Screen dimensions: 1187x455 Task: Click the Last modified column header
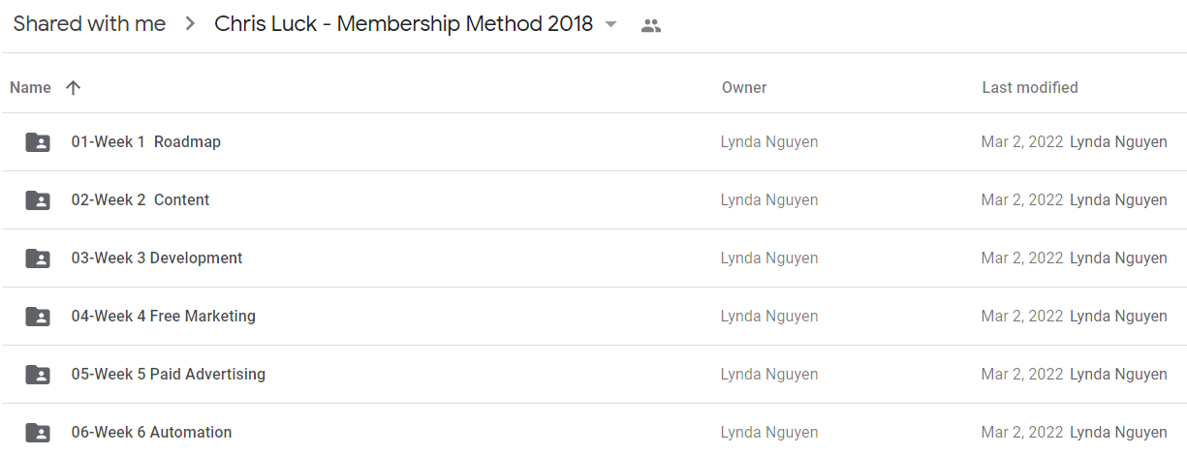point(1030,87)
